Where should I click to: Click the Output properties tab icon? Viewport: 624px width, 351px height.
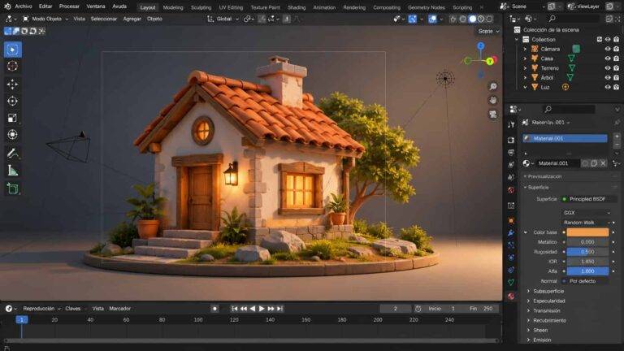coord(511,153)
